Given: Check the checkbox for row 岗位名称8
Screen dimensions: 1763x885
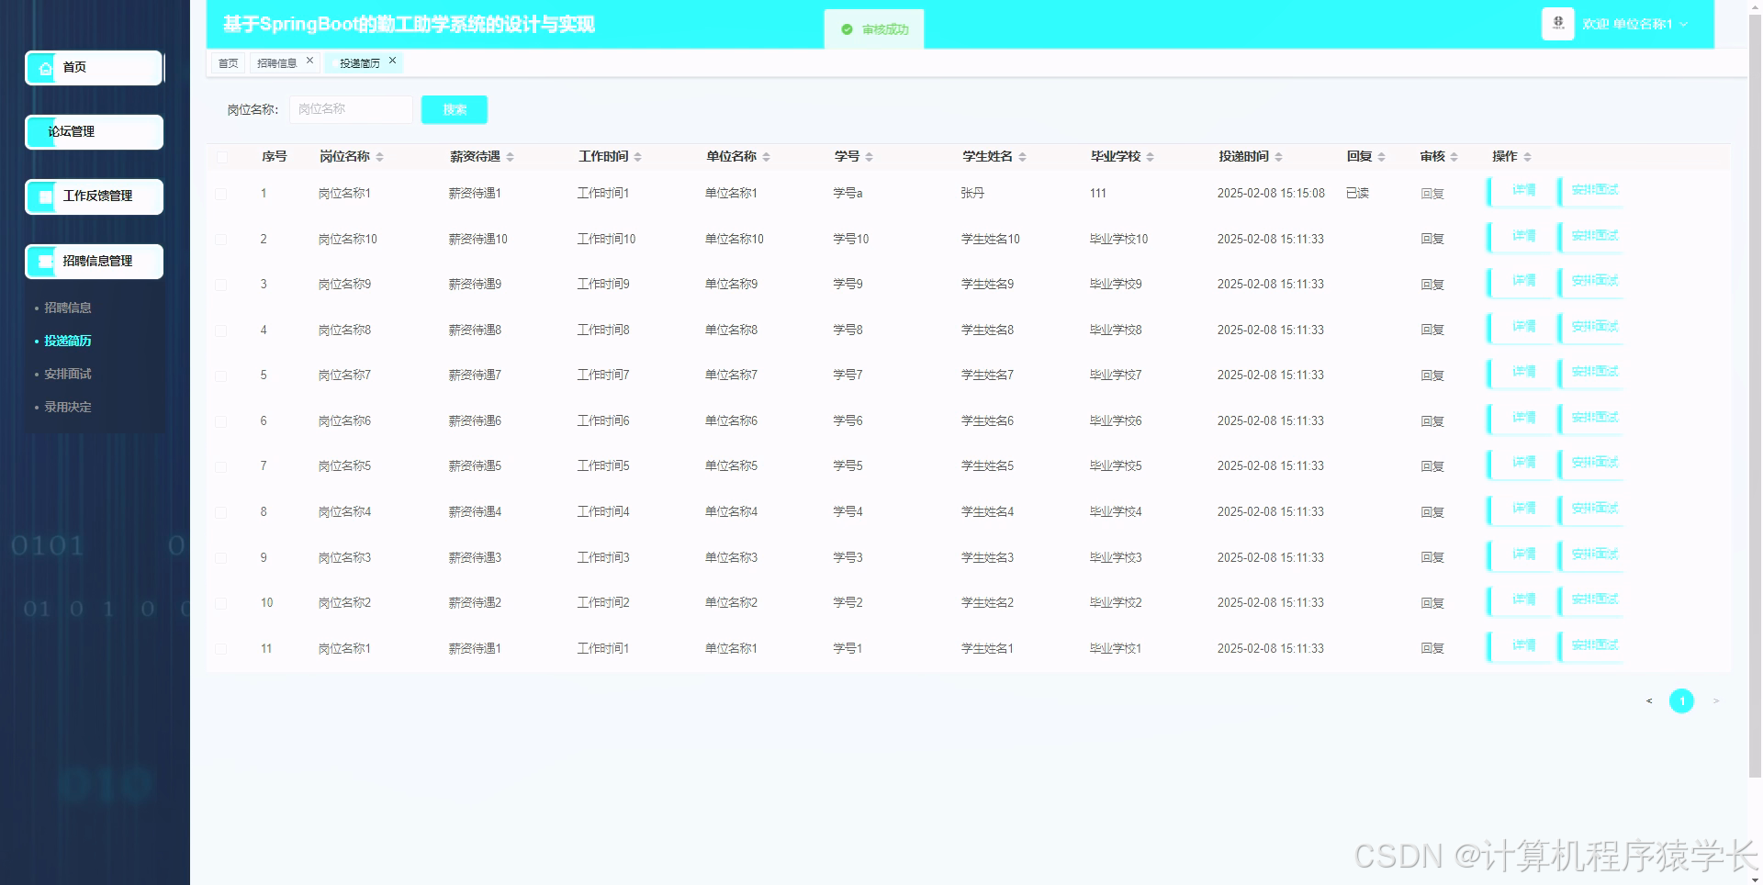Looking at the screenshot, I should (221, 330).
